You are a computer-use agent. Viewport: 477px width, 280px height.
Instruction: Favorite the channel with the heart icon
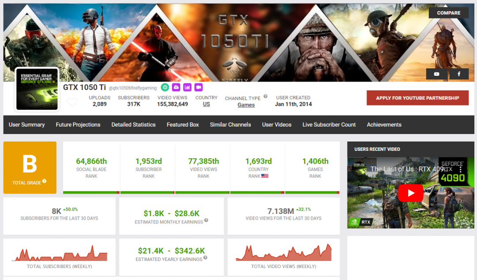[x=72, y=103]
